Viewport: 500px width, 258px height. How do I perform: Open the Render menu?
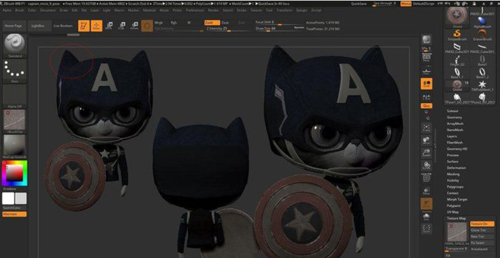pyautogui.click(x=213, y=10)
